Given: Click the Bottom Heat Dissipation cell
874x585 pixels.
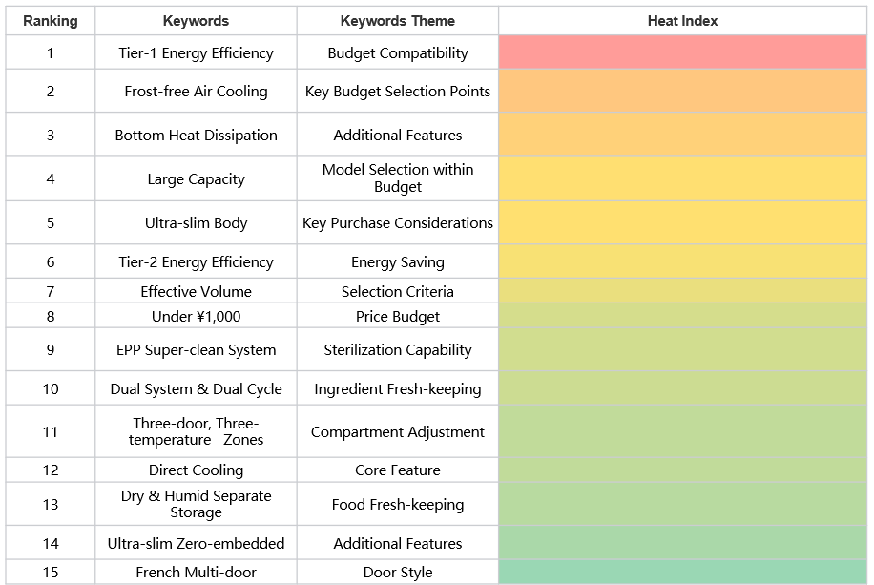Looking at the screenshot, I should (196, 135).
